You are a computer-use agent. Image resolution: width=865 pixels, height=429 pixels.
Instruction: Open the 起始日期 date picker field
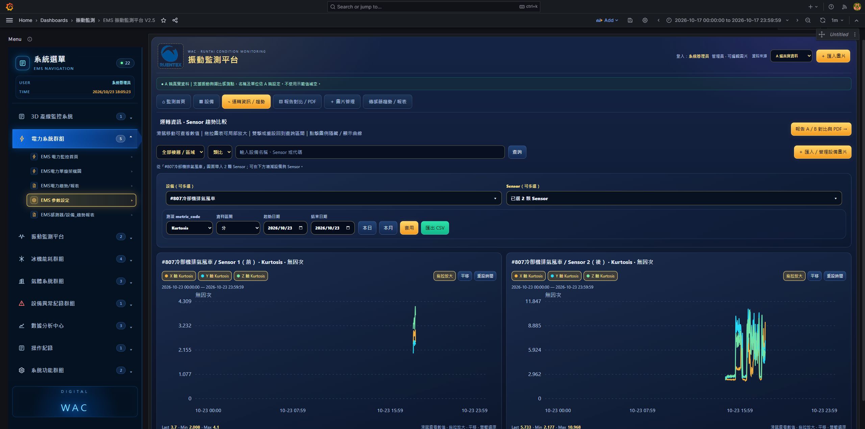[285, 228]
